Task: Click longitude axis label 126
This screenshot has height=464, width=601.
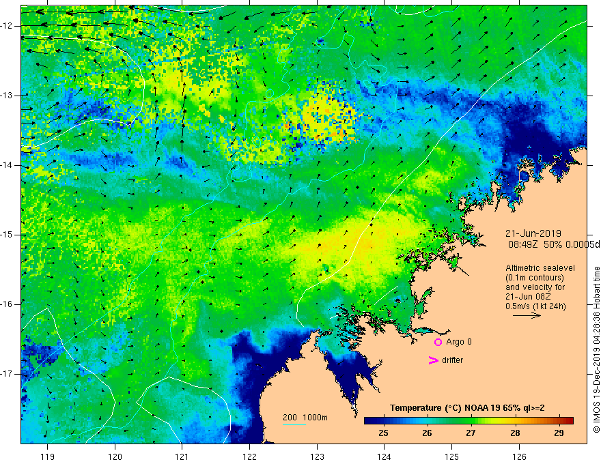Action: pos(519,456)
